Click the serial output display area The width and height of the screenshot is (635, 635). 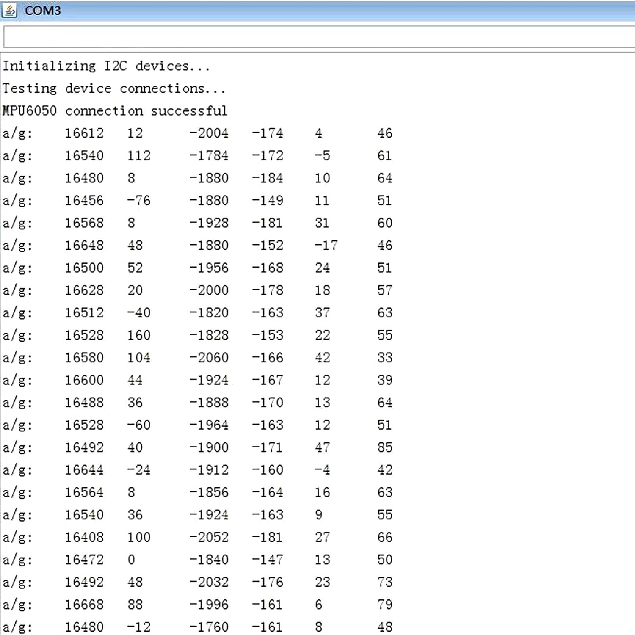pyautogui.click(x=317, y=339)
